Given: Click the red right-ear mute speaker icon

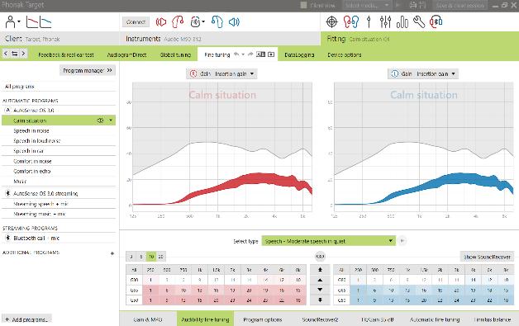Looking at the screenshot, I should (161, 22).
